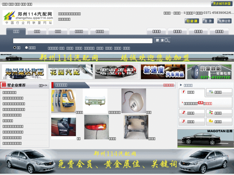Focus the white search text field

(x=83, y=41)
